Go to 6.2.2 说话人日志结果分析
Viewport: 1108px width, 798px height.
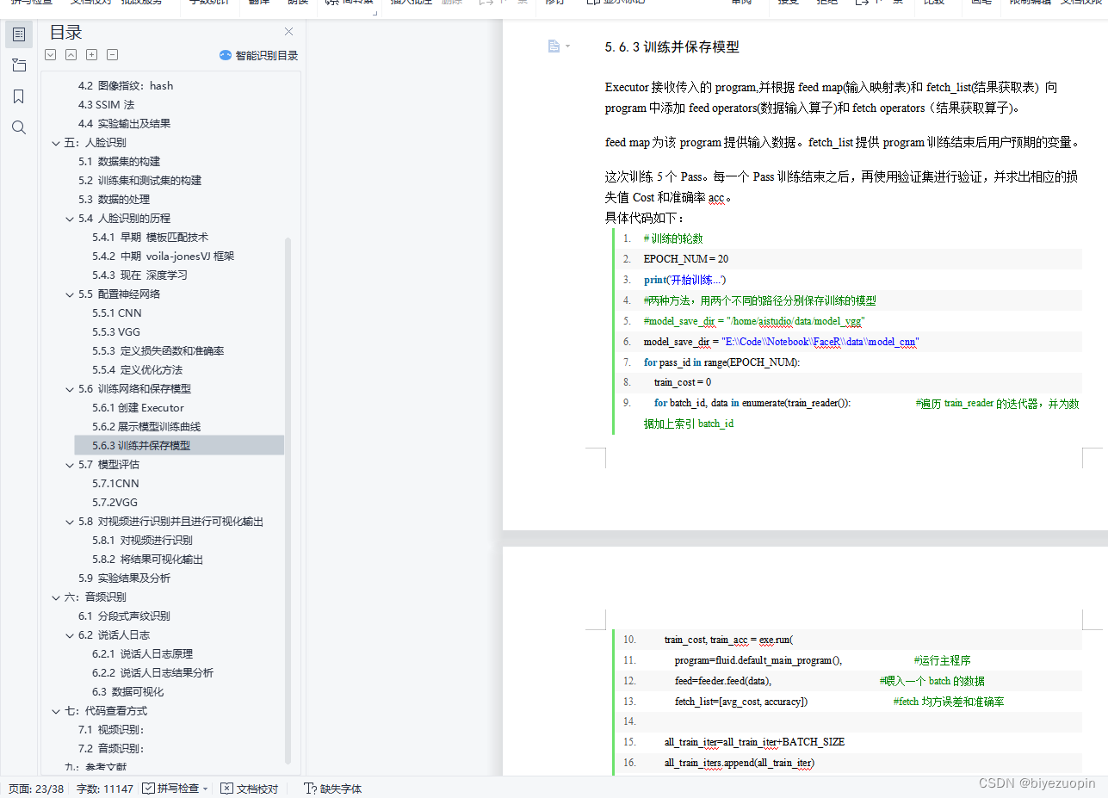point(152,673)
